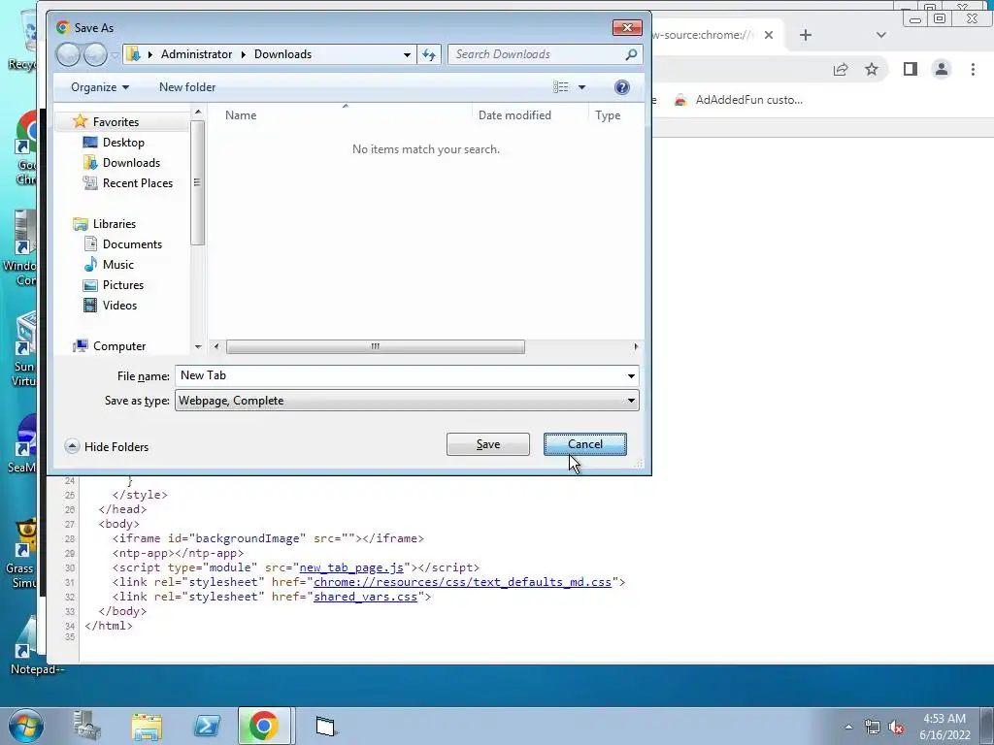The image size is (994, 745).
Task: Click the search magnifier icon
Action: [x=631, y=54]
